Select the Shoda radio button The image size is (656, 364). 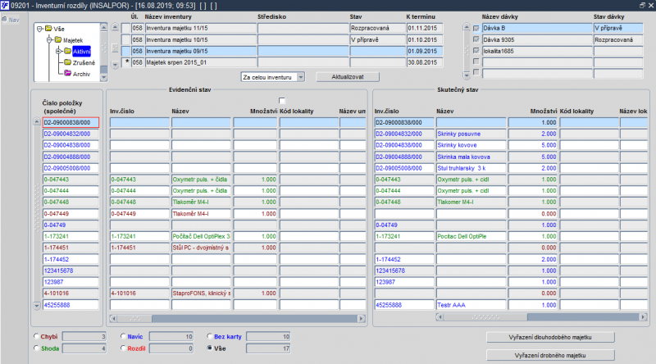point(36,348)
